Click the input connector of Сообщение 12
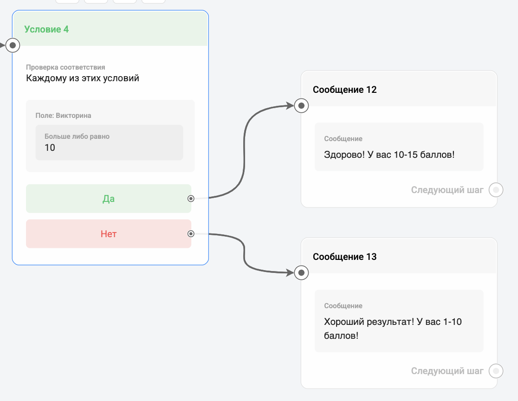 point(301,106)
